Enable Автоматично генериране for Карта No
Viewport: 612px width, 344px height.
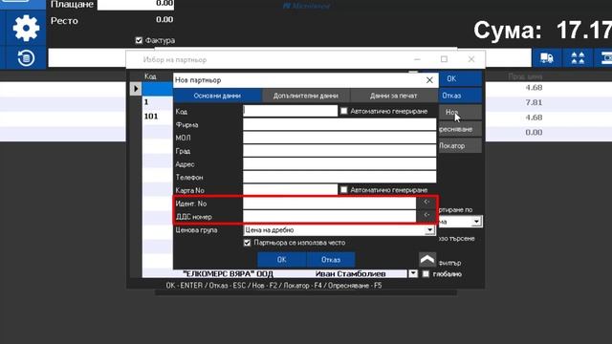[x=343, y=190]
